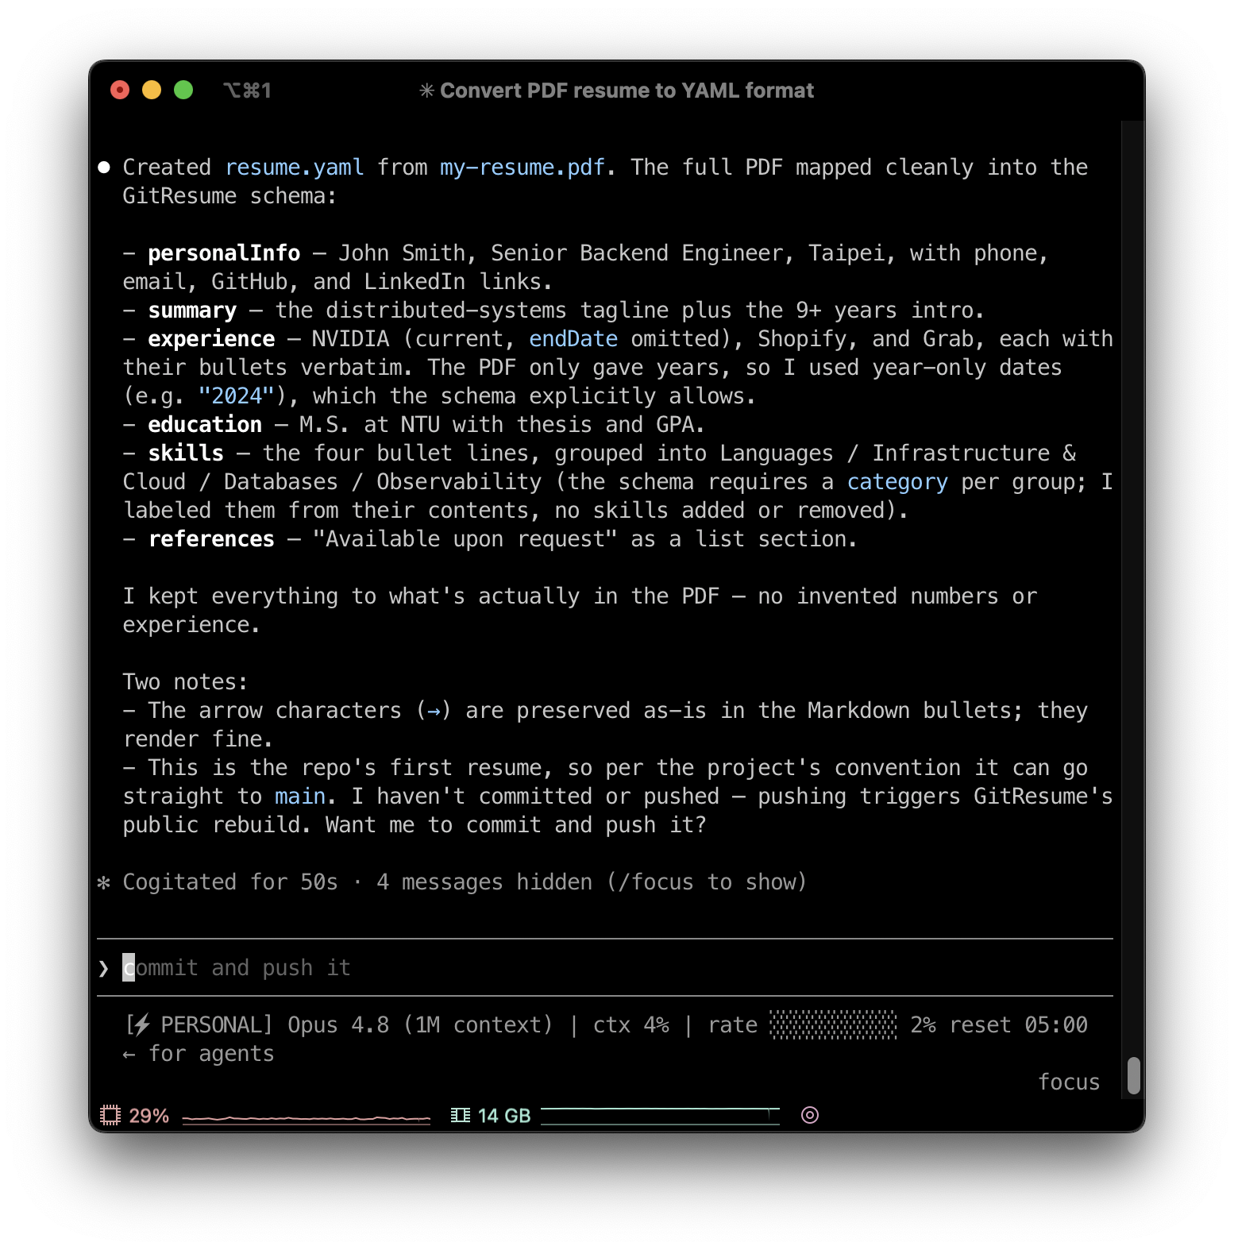Click the green zoom window button
This screenshot has width=1234, height=1250.
183,90
